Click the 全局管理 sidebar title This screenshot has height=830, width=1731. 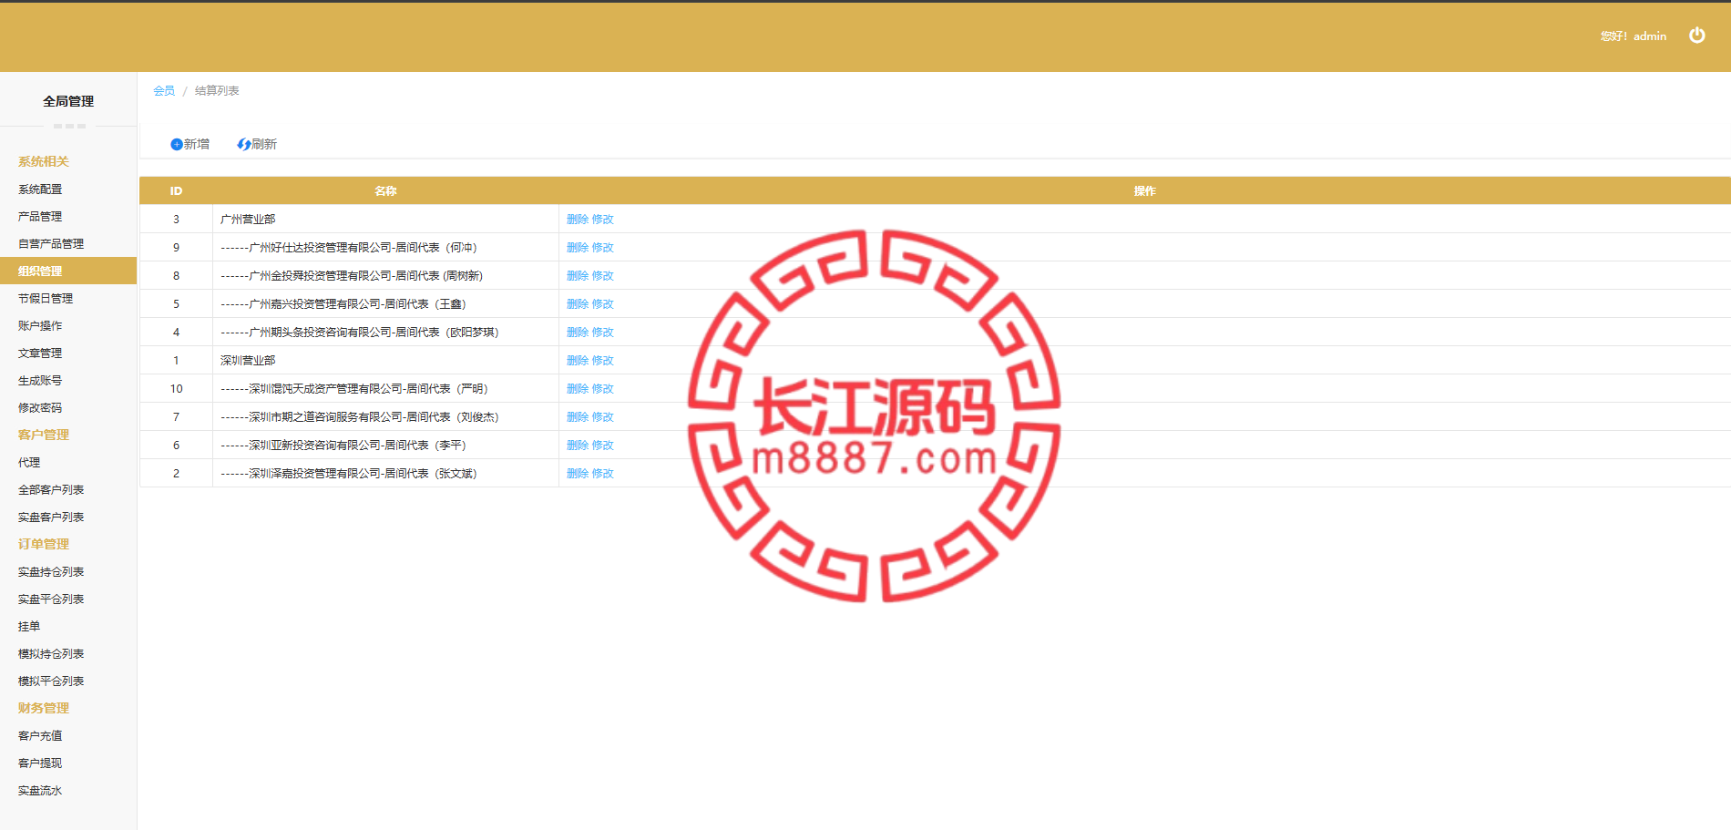68,101
